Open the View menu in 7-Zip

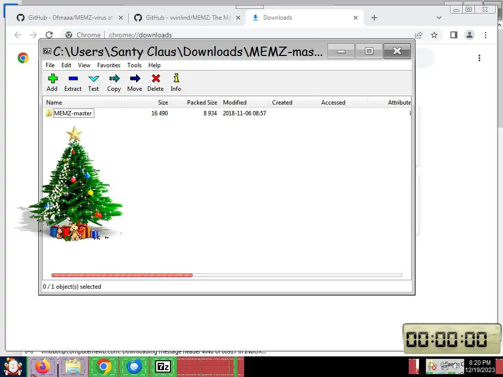coord(84,65)
